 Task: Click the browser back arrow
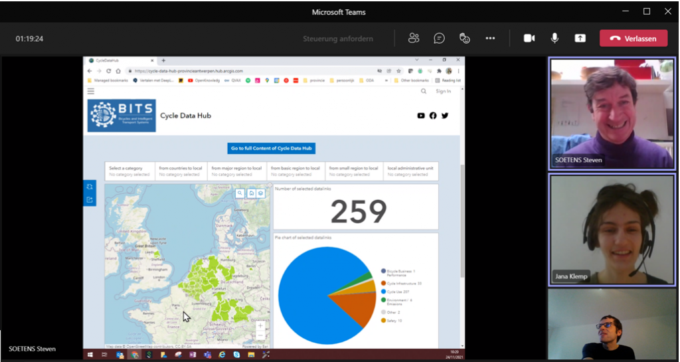90,70
